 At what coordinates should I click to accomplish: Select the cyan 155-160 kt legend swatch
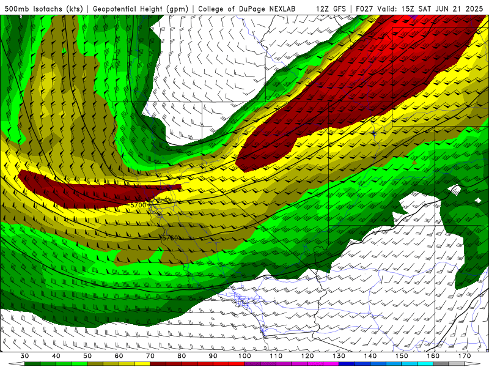pyautogui.click(x=425, y=363)
